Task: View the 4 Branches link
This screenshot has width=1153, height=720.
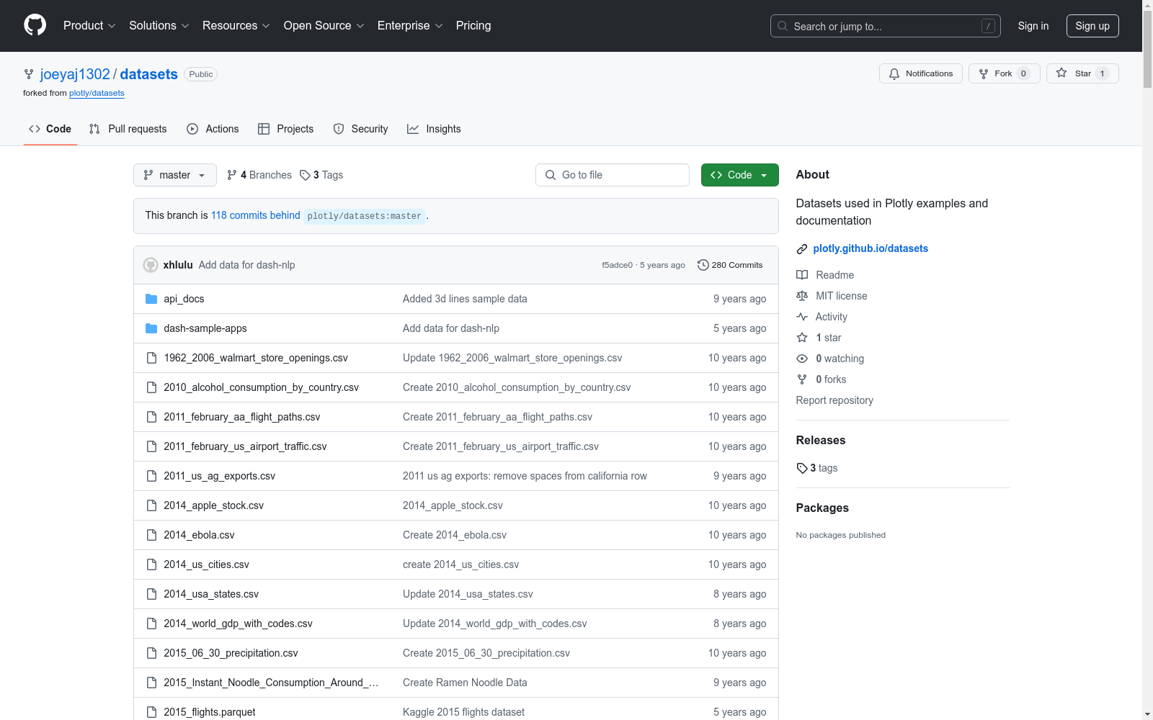Action: (259, 175)
